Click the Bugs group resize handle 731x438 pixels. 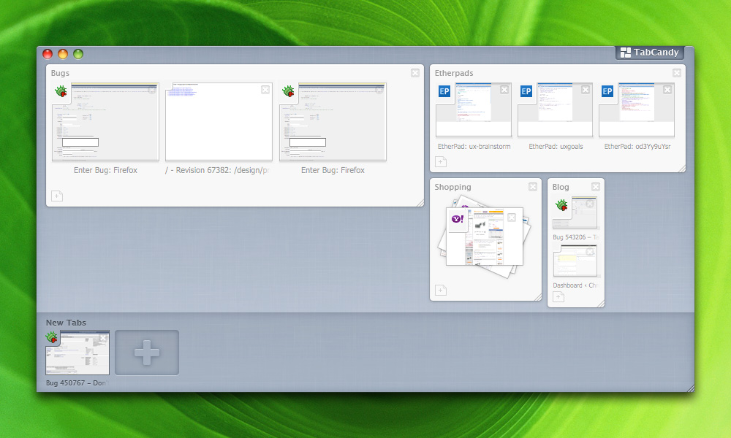(x=420, y=203)
